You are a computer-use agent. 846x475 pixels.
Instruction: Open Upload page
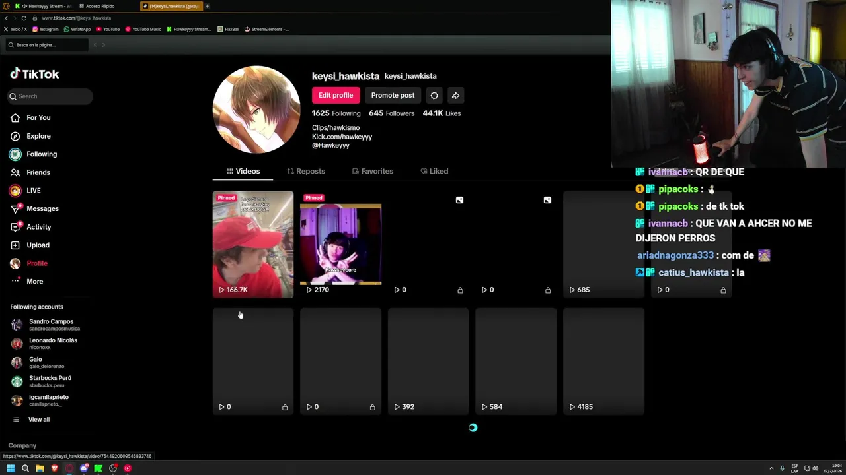[30, 245]
